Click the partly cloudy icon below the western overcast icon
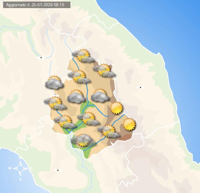 coord(55,103)
